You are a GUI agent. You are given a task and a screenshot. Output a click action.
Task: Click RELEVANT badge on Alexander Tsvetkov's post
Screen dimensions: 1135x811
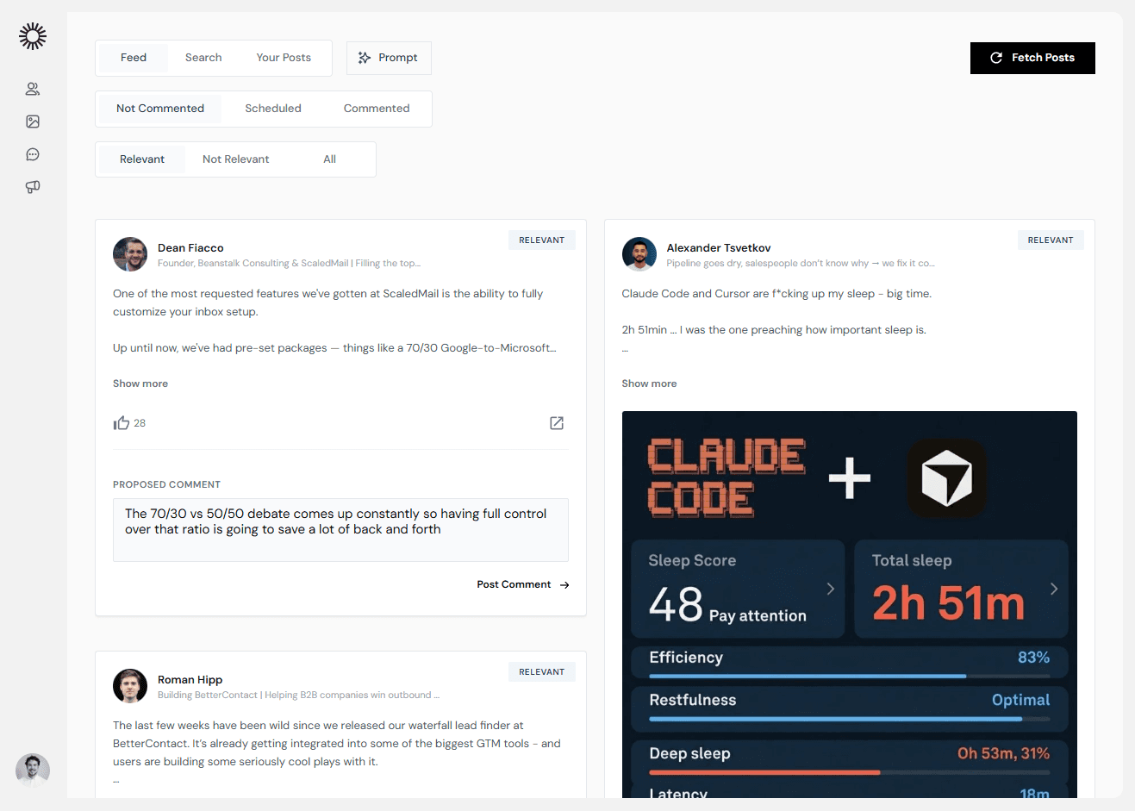(x=1051, y=240)
